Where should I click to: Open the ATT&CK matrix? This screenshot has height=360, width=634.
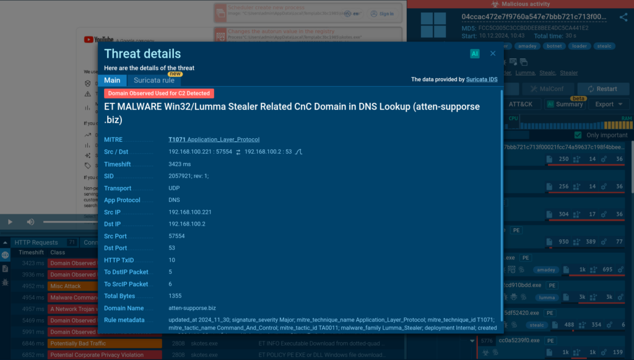520,104
